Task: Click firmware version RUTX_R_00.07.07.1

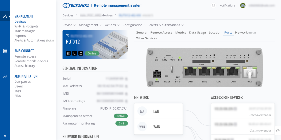Action: click(x=114, y=108)
